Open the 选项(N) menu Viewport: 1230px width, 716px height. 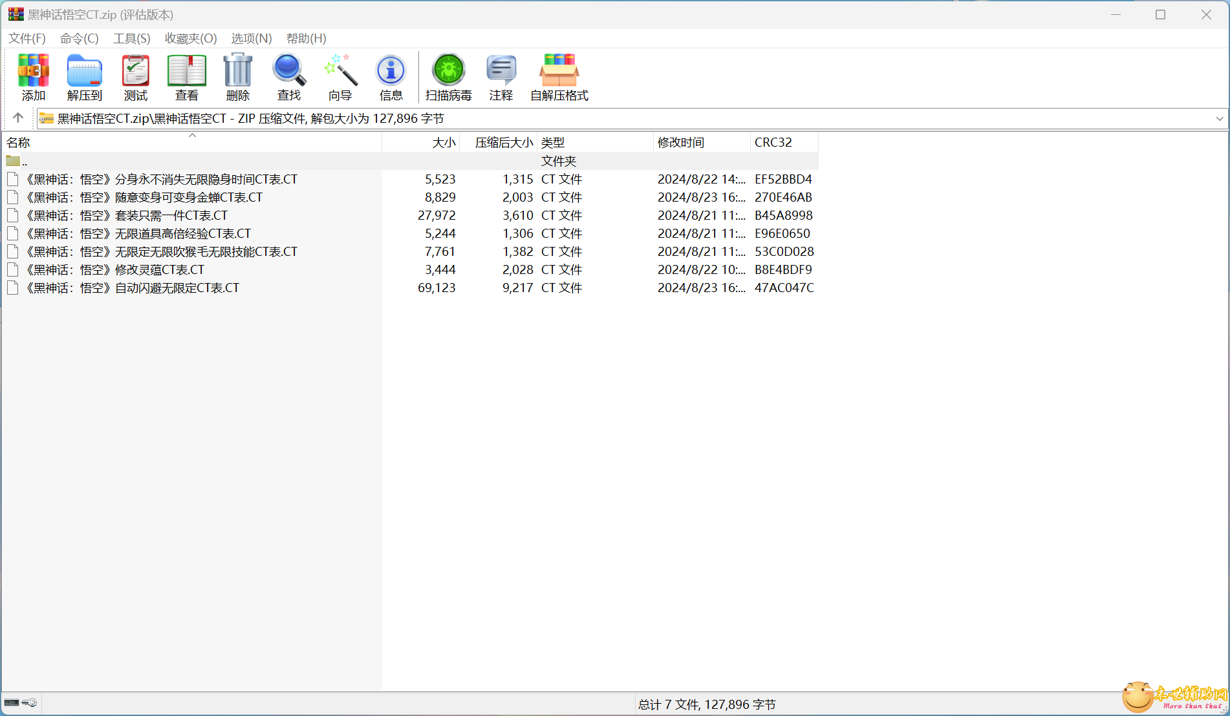[252, 38]
